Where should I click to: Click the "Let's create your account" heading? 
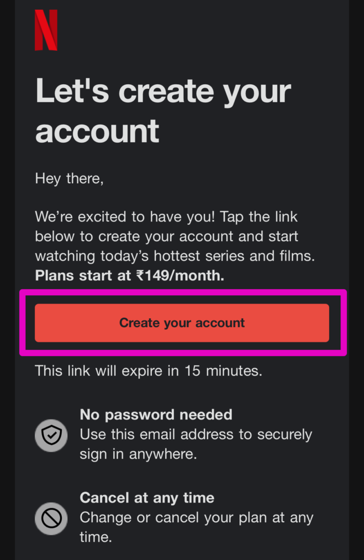(x=163, y=112)
